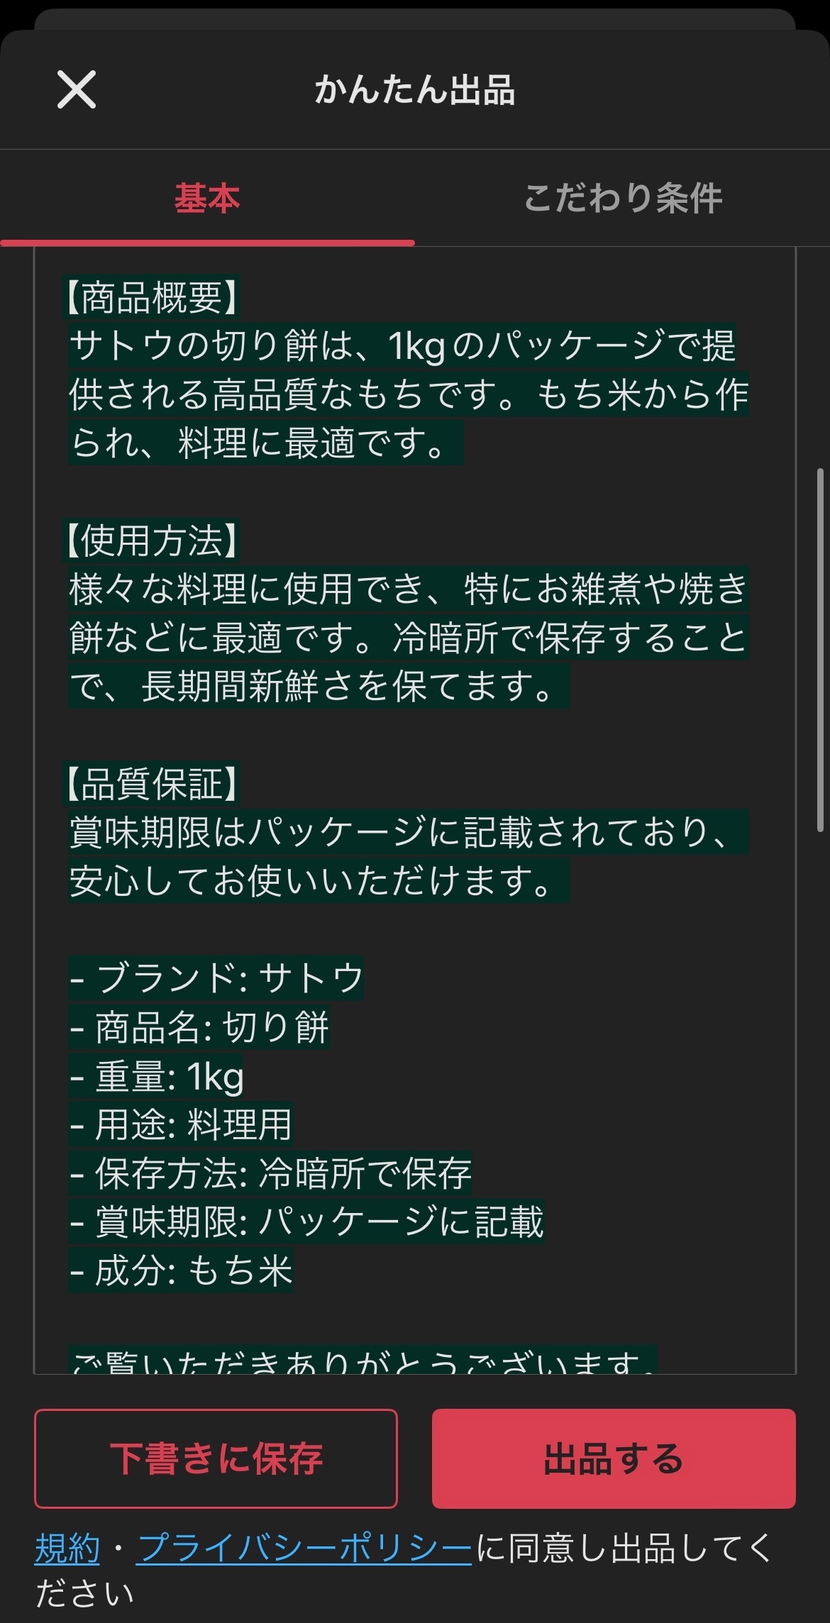Switch to the 基本 tab

pyautogui.click(x=207, y=199)
